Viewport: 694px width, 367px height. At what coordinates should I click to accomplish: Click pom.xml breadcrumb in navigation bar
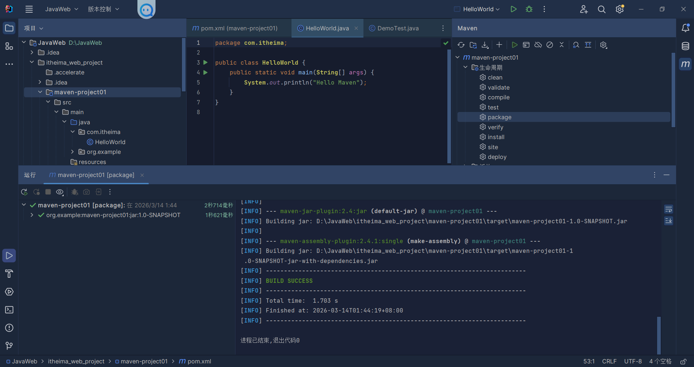(195, 361)
